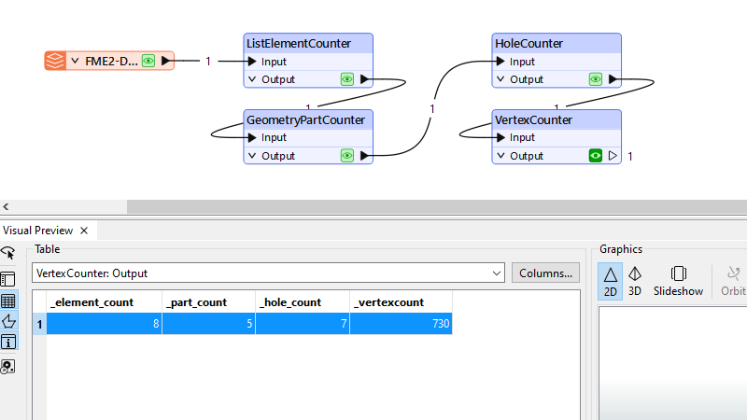The width and height of the screenshot is (747, 420).
Task: Expand the FME2-D reader chevron
Action: [x=75, y=62]
